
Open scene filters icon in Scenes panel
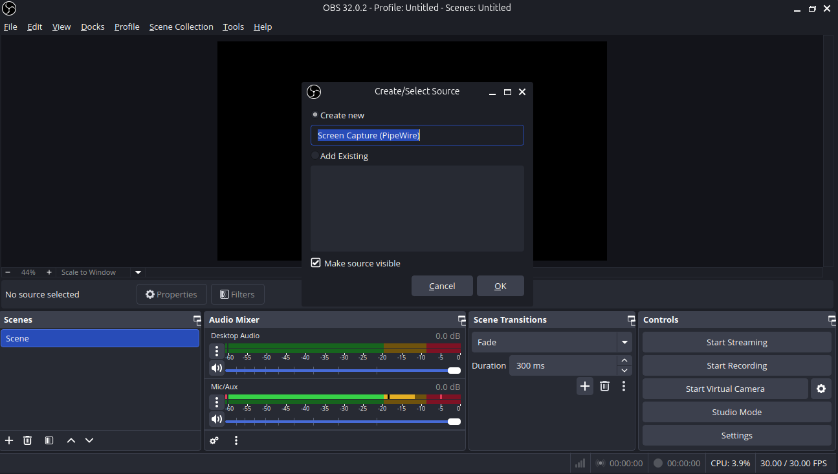pos(49,440)
